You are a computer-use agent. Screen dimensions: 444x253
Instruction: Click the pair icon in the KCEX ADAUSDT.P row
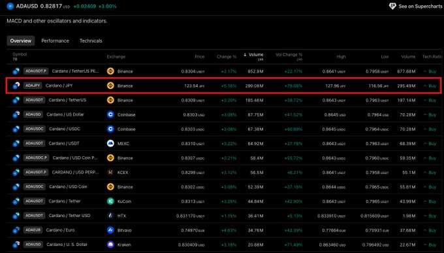(16, 172)
